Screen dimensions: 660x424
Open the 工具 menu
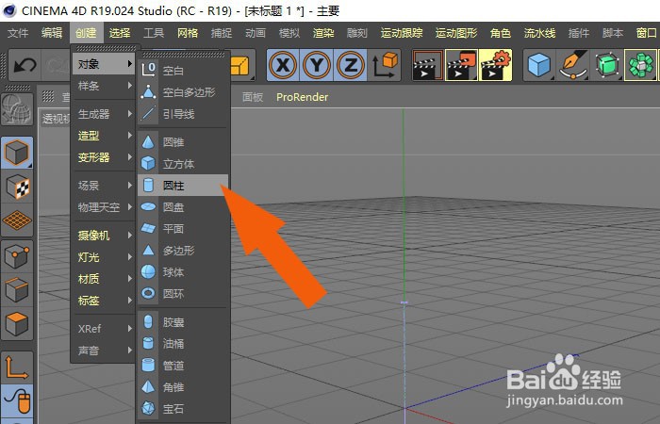(154, 33)
